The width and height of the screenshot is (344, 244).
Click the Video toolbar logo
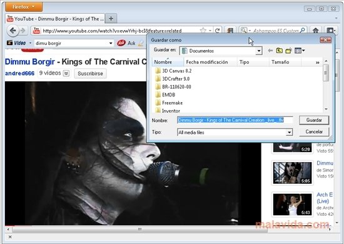point(16,43)
